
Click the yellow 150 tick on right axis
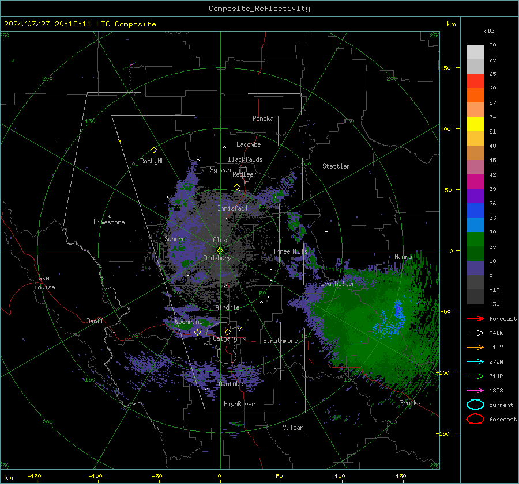[445, 68]
